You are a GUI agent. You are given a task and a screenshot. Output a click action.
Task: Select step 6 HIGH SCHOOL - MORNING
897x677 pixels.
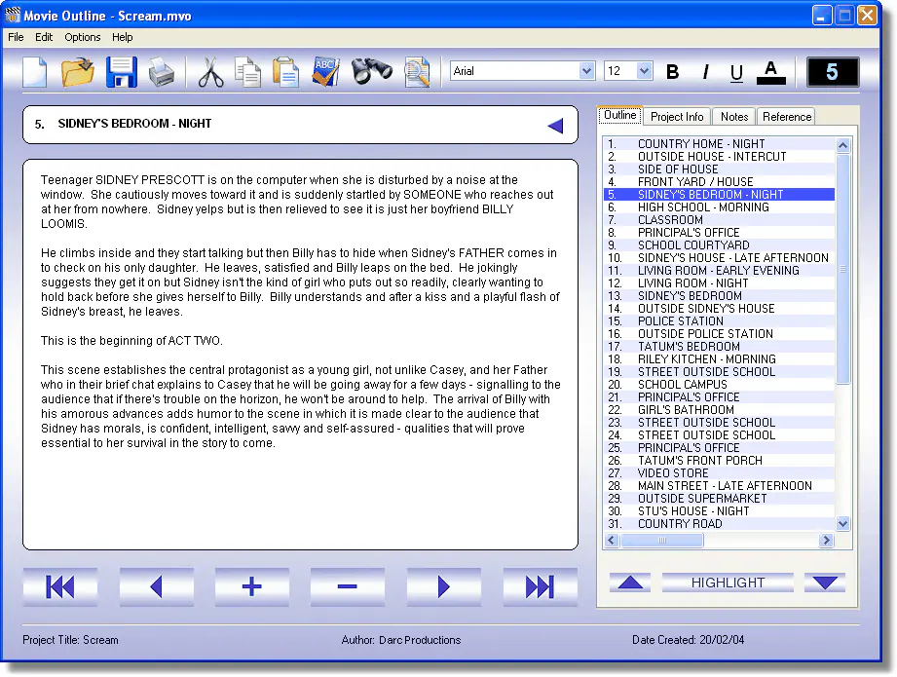(719, 207)
